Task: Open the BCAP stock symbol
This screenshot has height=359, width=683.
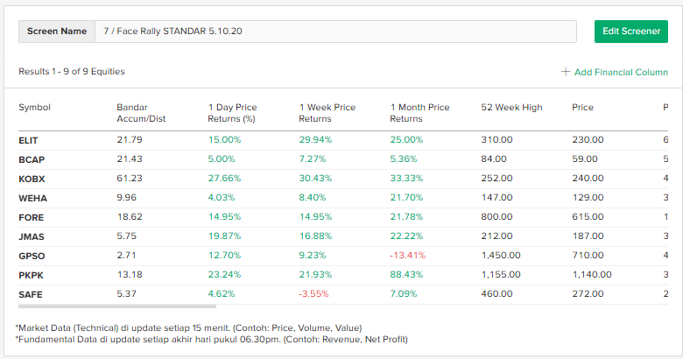Action: 30,159
